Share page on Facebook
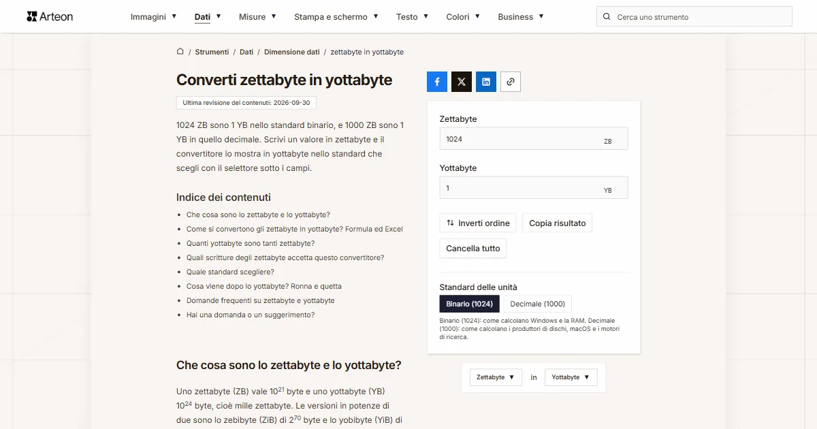Image resolution: width=817 pixels, height=429 pixels. 437,82
